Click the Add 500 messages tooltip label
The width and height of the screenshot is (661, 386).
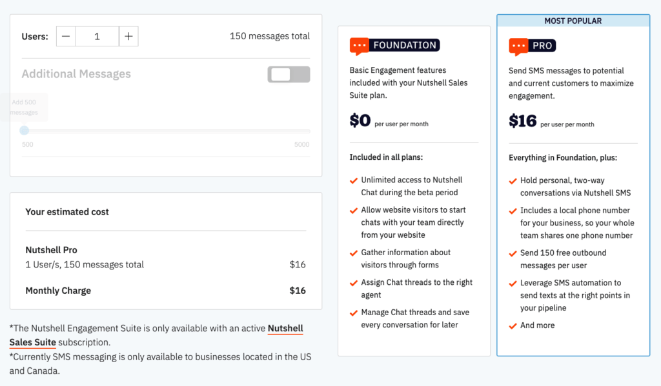[25, 108]
